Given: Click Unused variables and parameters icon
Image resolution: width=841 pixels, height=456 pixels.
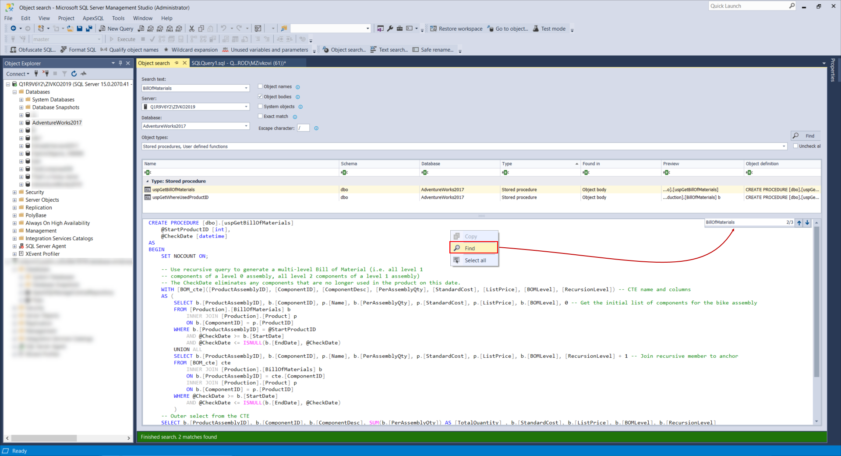Looking at the screenshot, I should tap(226, 50).
